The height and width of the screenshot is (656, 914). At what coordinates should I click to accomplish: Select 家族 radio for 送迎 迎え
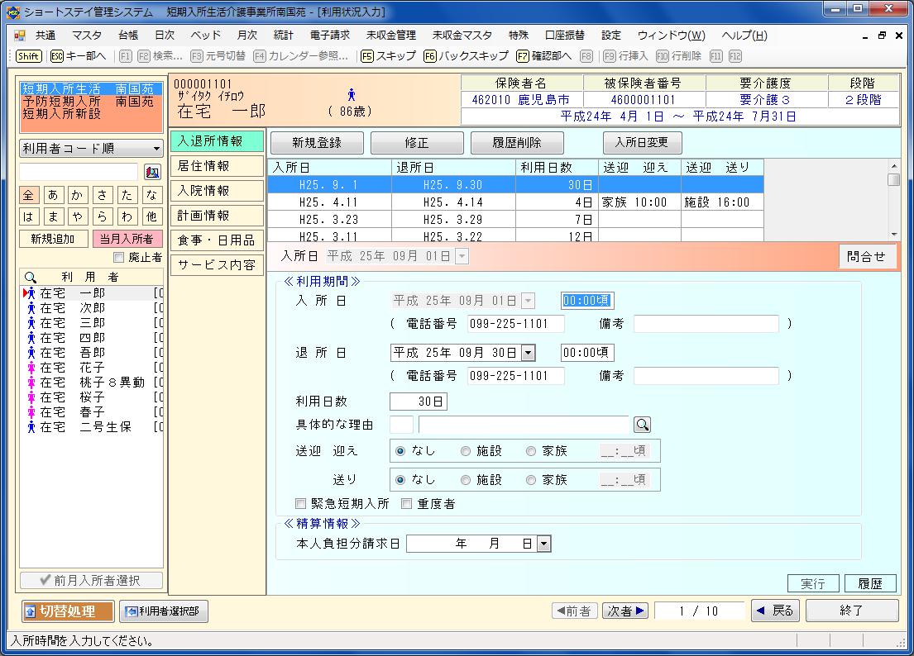click(x=532, y=451)
